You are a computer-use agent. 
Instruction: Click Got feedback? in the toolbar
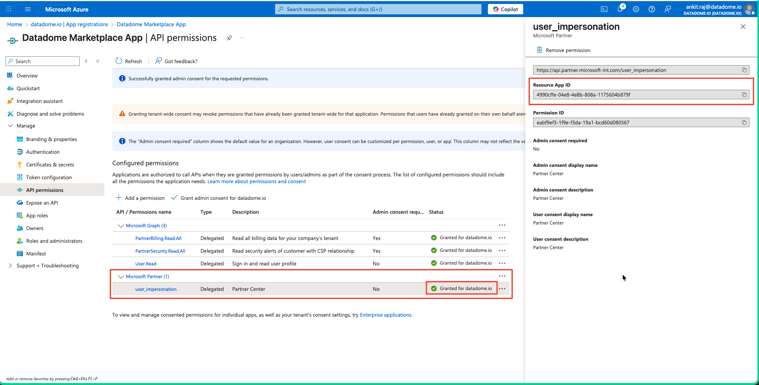[x=176, y=61]
